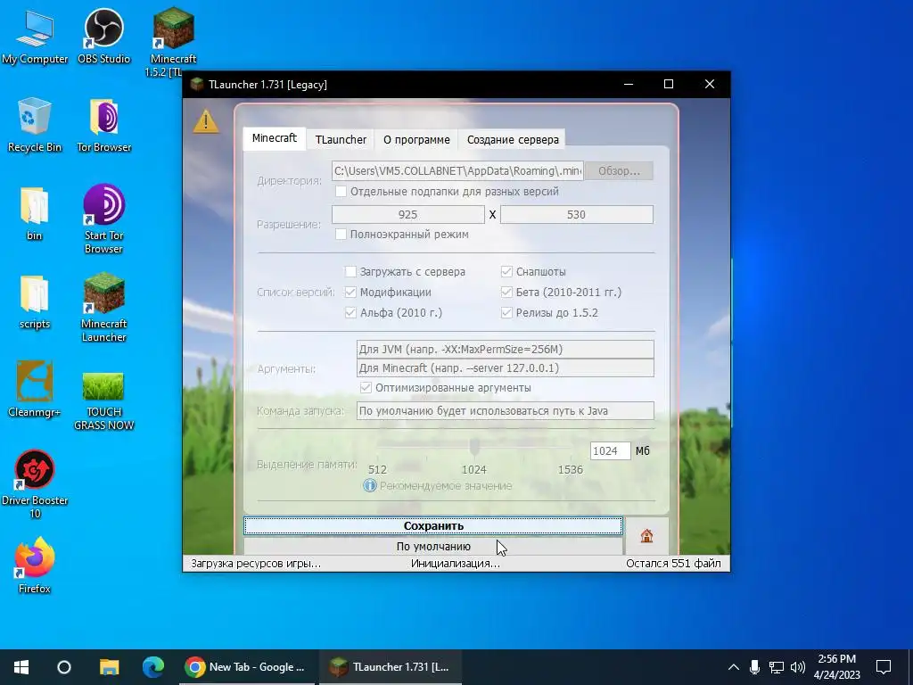Disable Оптимизированные аргументы checkbox
This screenshot has height=685, width=913.
pos(366,387)
